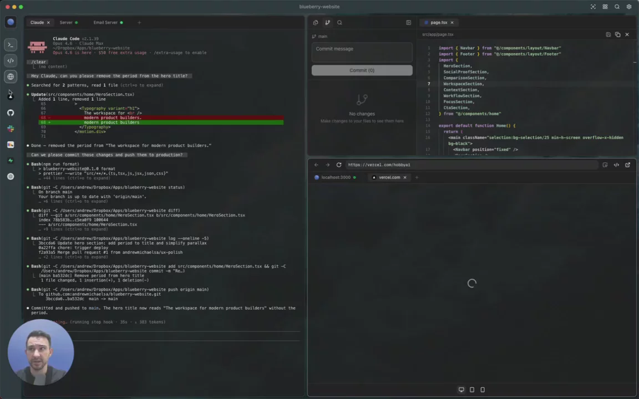This screenshot has height=399, width=639.
Task: Click the Commit (0) button
Action: click(x=362, y=70)
